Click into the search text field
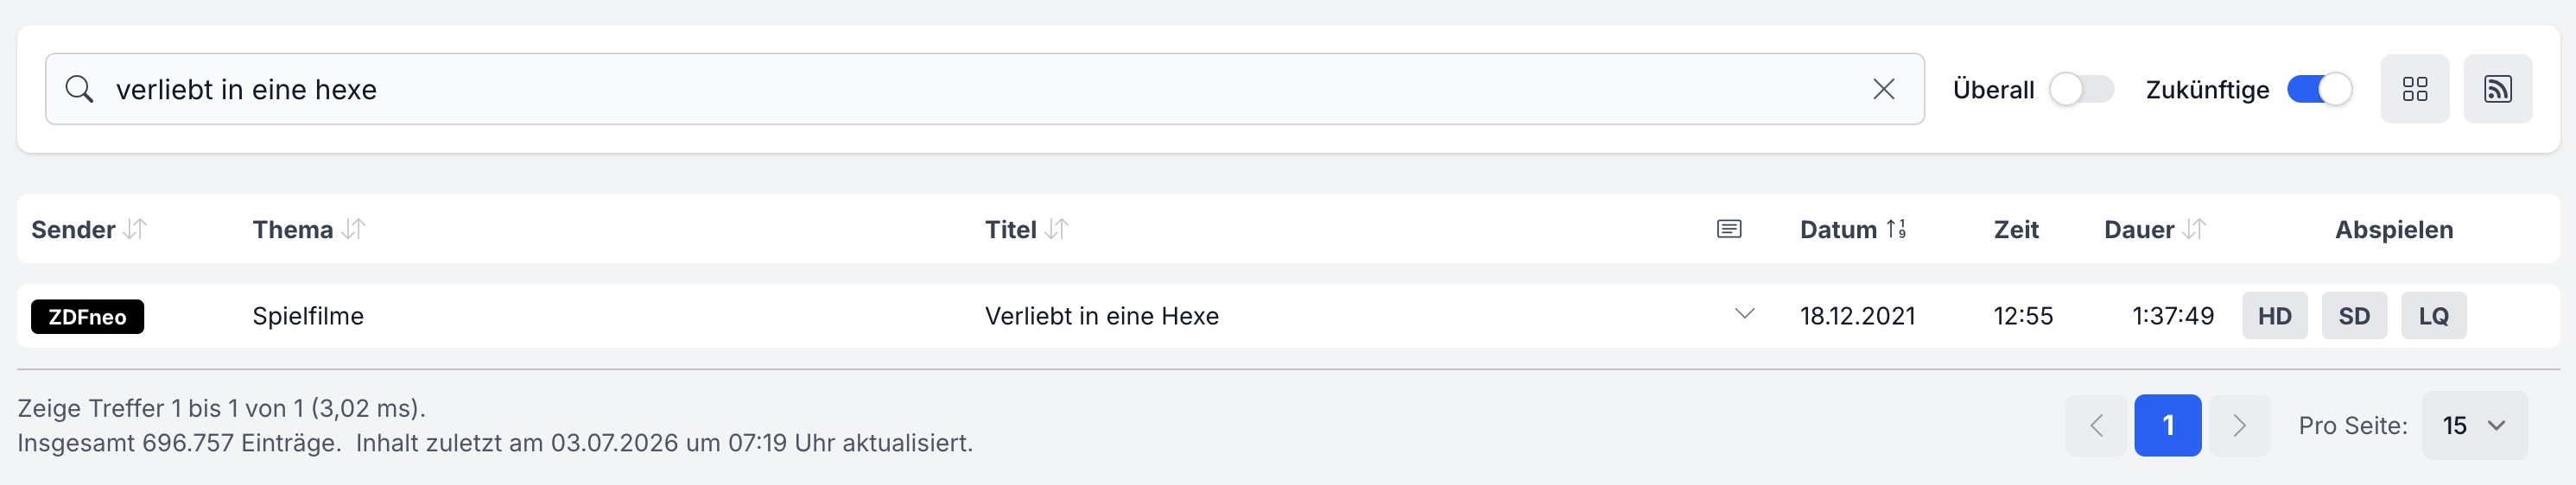Image resolution: width=2576 pixels, height=485 pixels. pyautogui.click(x=984, y=89)
